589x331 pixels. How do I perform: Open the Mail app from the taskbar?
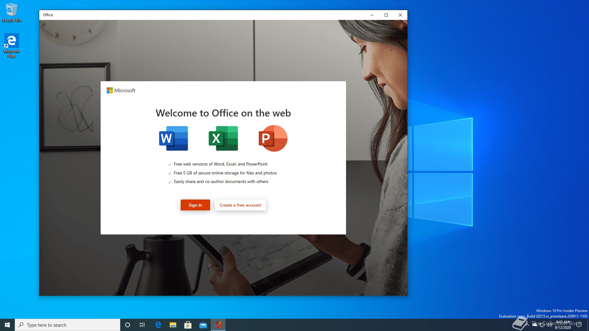(203, 325)
